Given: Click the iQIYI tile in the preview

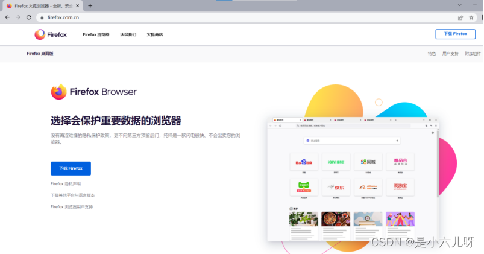Looking at the screenshot, I should coord(336,162).
